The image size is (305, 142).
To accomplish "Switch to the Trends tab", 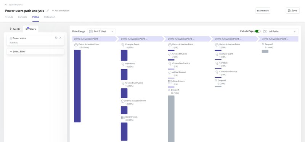I will click(x=9, y=17).
